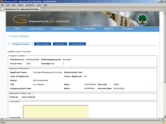Screen dimensions: 166x124
Task: Click the vertical scrollbar thumb
Action: [164, 48]
